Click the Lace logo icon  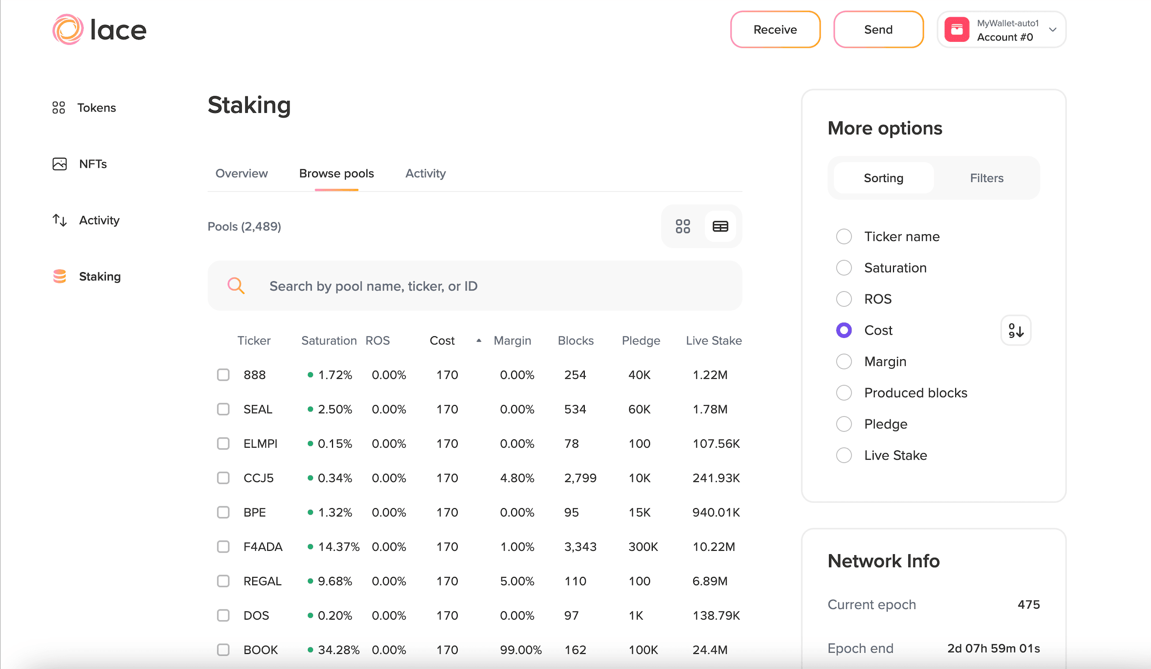(67, 30)
